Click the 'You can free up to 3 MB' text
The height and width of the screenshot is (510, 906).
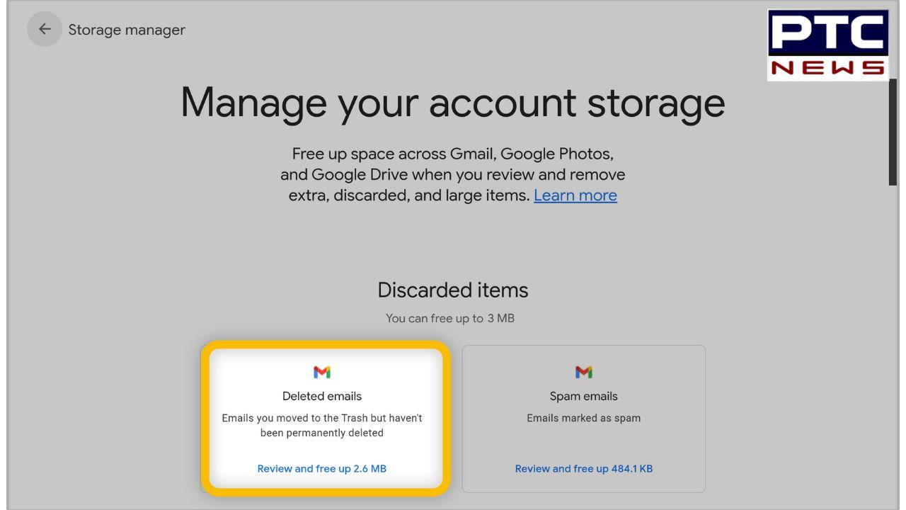[450, 319]
